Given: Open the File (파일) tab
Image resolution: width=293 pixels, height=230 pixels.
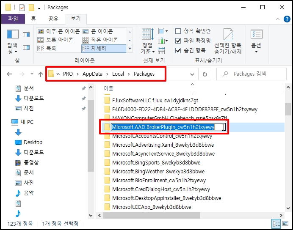Looking at the screenshot, I should tap(13, 19).
